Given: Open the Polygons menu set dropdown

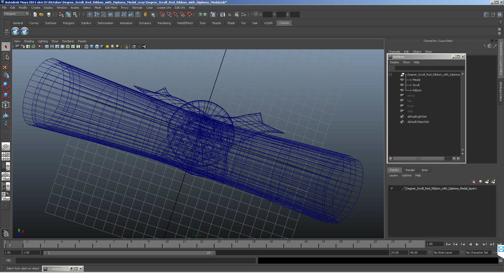Looking at the screenshot, I should click(x=16, y=14).
